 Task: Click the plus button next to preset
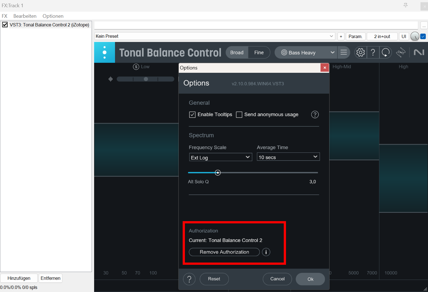[x=341, y=36]
